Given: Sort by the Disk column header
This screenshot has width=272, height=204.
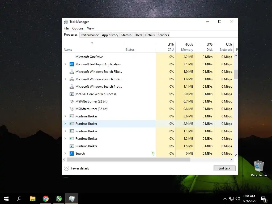Looking at the screenshot, I should click(x=205, y=47).
